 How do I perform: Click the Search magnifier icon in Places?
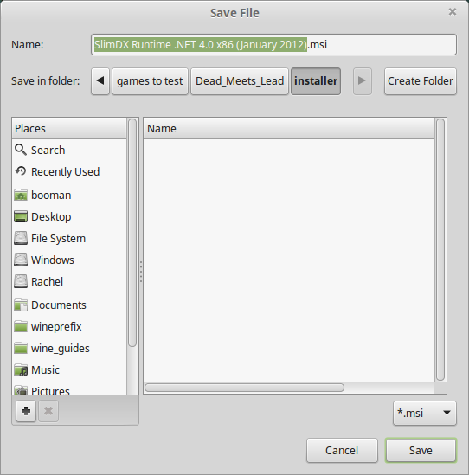[x=21, y=150]
